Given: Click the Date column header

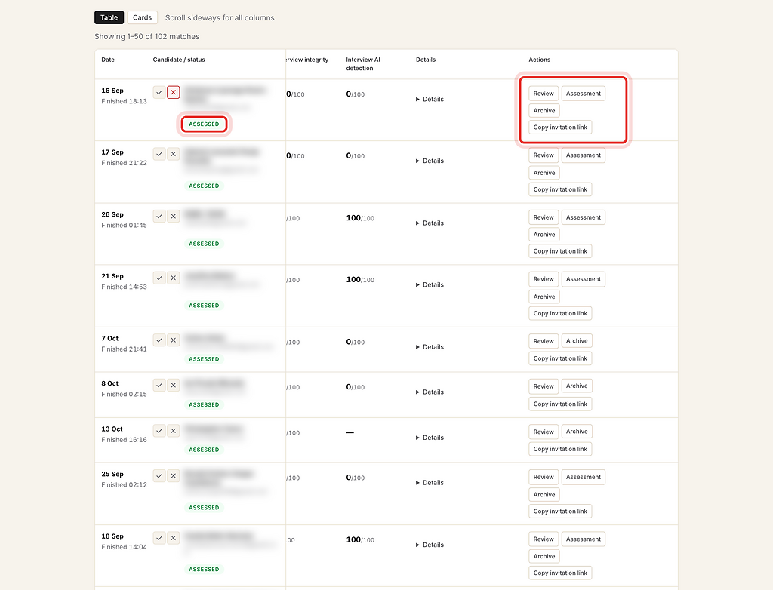Looking at the screenshot, I should point(108,60).
